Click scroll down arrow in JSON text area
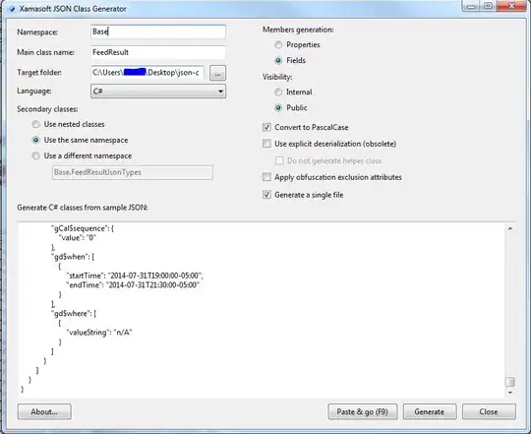The width and height of the screenshot is (531, 434). coord(510,393)
